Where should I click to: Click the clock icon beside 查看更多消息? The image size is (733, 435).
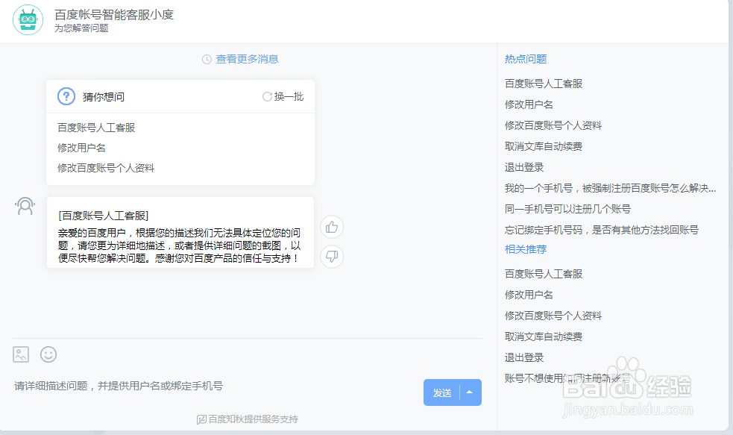pyautogui.click(x=207, y=60)
